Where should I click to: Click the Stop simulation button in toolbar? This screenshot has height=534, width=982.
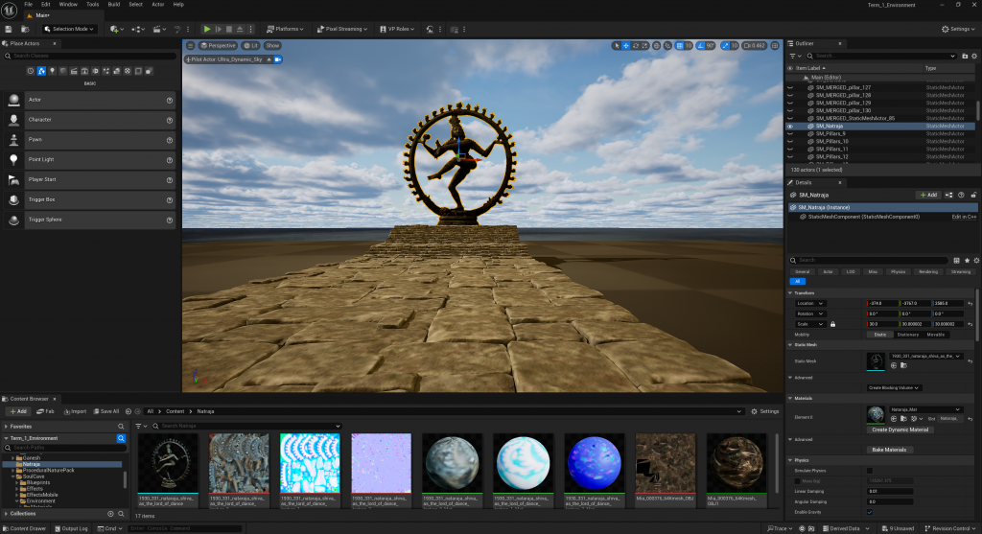pyautogui.click(x=229, y=29)
